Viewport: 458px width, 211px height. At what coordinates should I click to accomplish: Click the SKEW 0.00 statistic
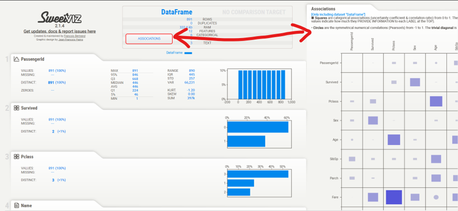tap(181, 94)
